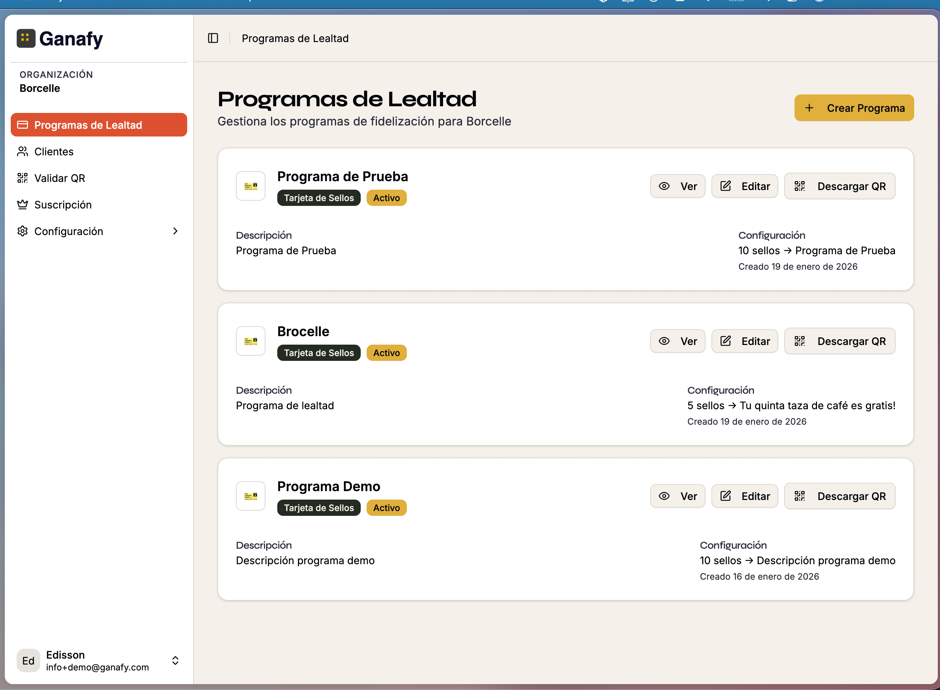This screenshot has width=940, height=690.
Task: Open the Edisson account switcher chevron
Action: 175,660
